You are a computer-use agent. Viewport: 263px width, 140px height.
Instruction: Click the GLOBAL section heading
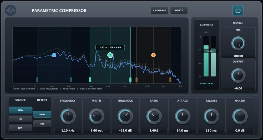pyautogui.click(x=238, y=23)
